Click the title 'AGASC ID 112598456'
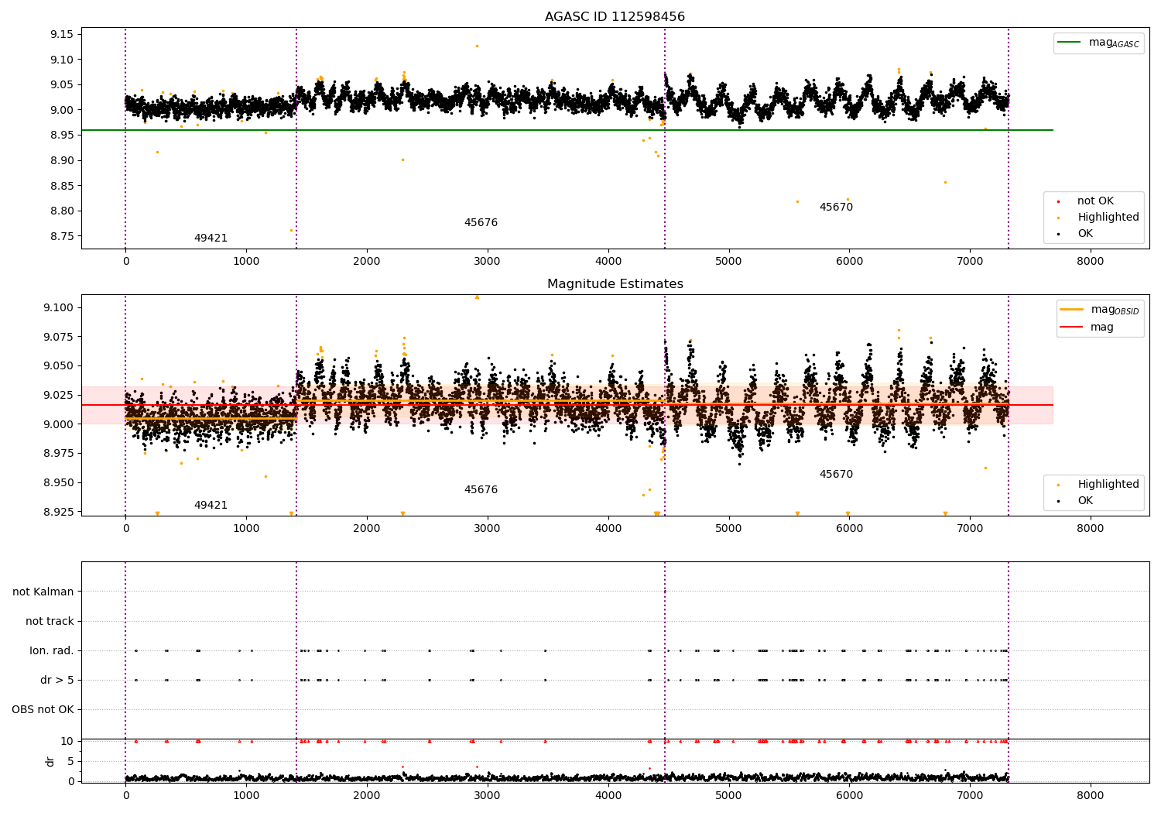The image size is (1161, 813). pyautogui.click(x=615, y=17)
